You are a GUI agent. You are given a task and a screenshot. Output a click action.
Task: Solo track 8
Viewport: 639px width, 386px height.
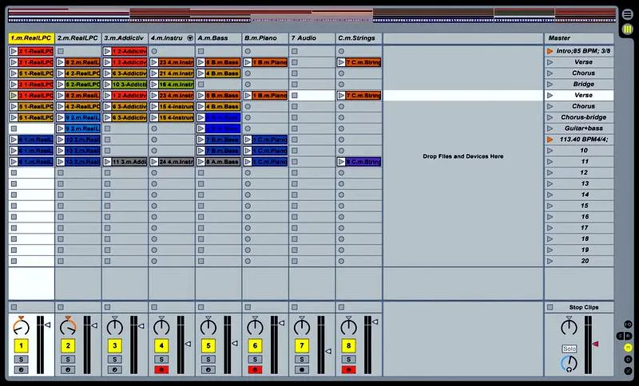pyautogui.click(x=348, y=360)
